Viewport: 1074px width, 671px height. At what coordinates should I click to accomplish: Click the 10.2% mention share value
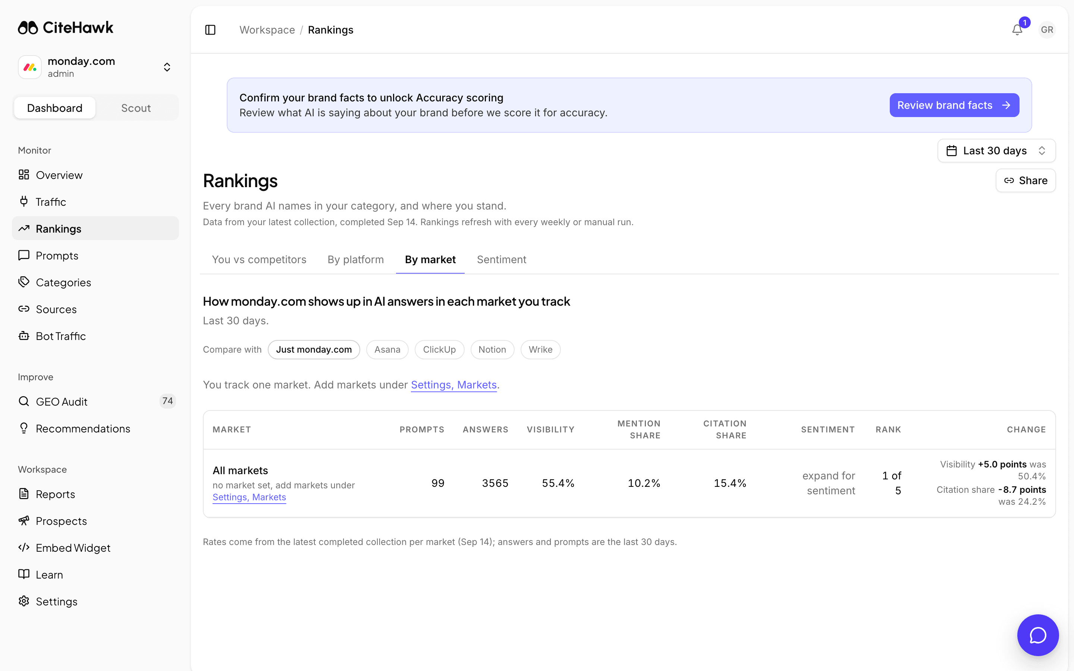coord(644,483)
